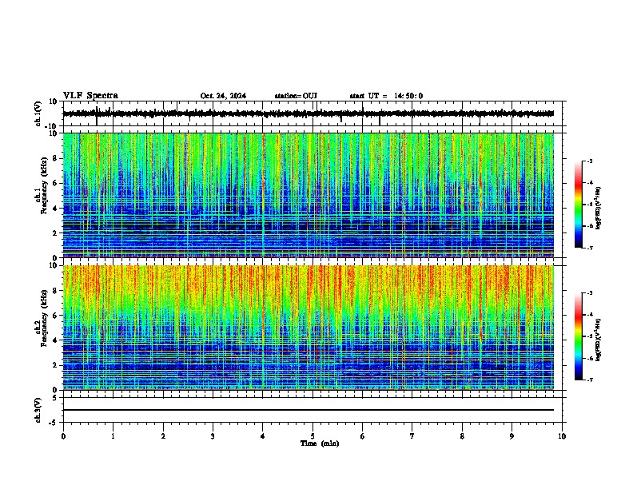
Task: Select the date text "Oct. 24, 2024"
Action: (223, 96)
